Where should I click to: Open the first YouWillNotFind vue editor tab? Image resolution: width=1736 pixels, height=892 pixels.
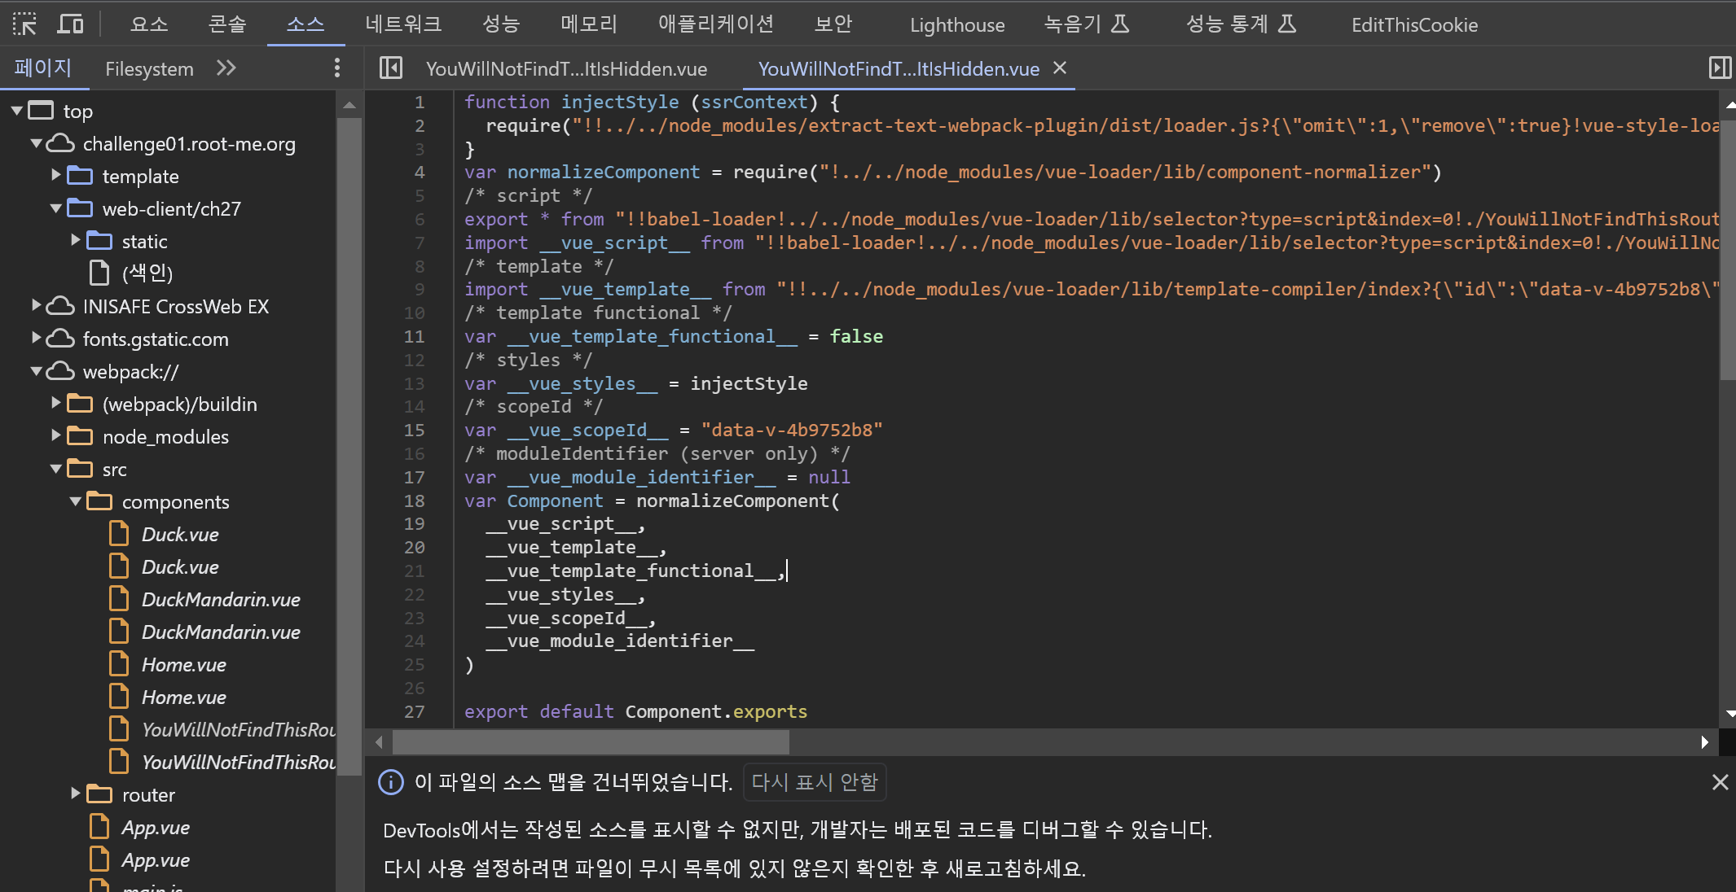[566, 68]
